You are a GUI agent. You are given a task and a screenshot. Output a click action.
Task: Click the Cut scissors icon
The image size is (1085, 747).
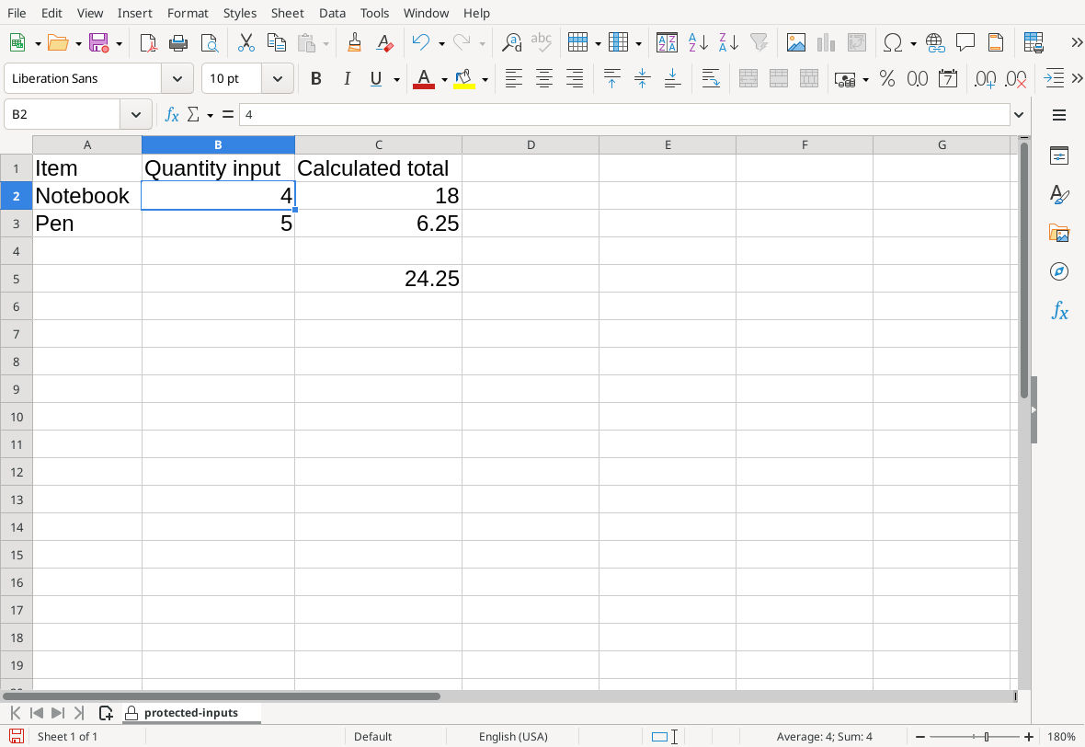[246, 43]
